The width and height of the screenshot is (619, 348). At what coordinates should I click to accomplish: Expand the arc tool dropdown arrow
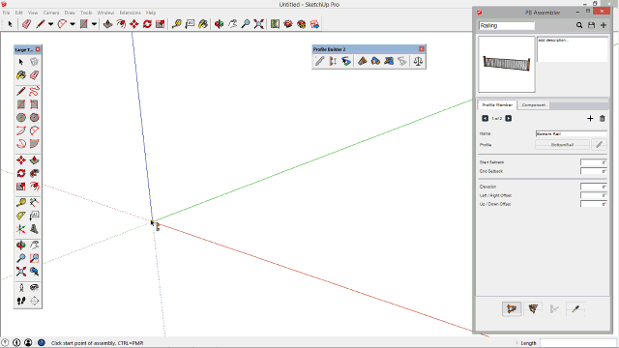click(x=73, y=24)
